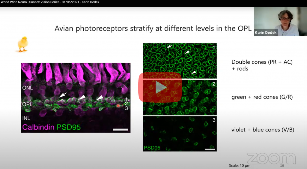Click the Karin Dedek name label
This screenshot has width=307, height=169.
[x=265, y=32]
